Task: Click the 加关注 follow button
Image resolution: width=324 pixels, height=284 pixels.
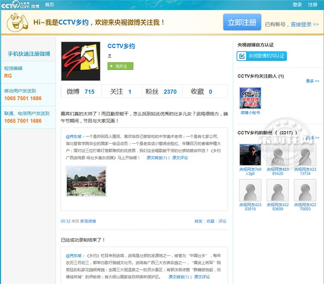Action: coord(120,66)
